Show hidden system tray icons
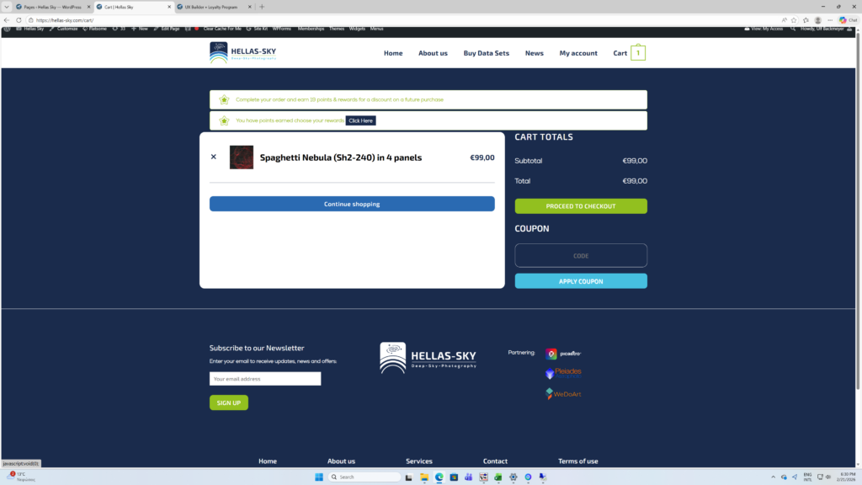 pyautogui.click(x=773, y=477)
